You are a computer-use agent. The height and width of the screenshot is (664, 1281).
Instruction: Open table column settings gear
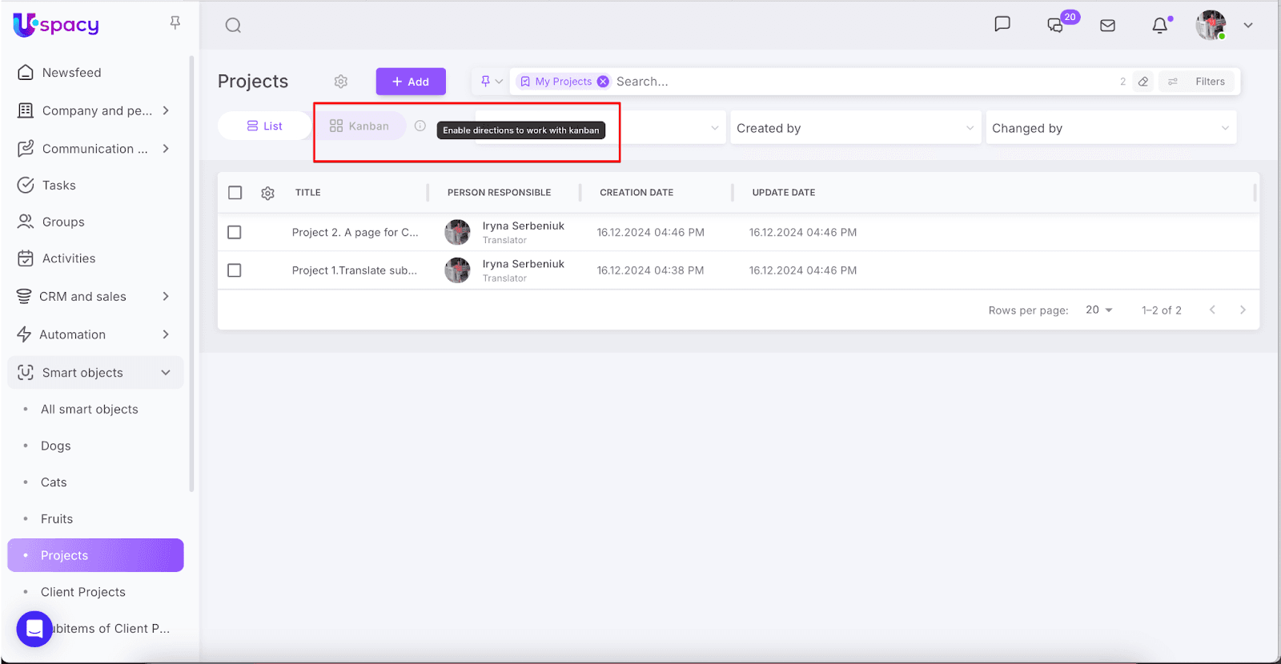pyautogui.click(x=267, y=193)
